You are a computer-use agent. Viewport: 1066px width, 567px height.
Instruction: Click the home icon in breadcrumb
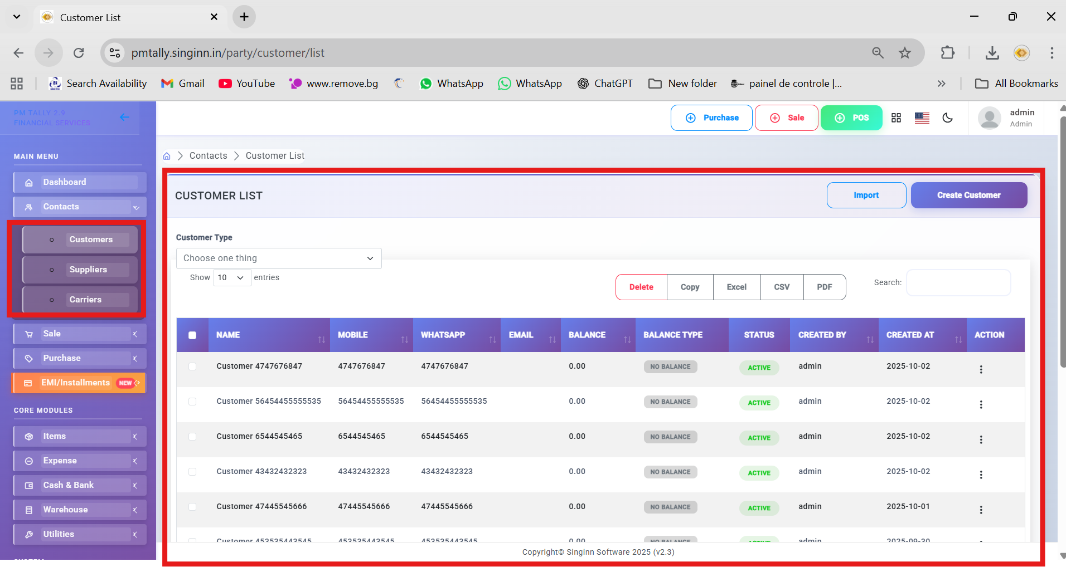(x=167, y=156)
